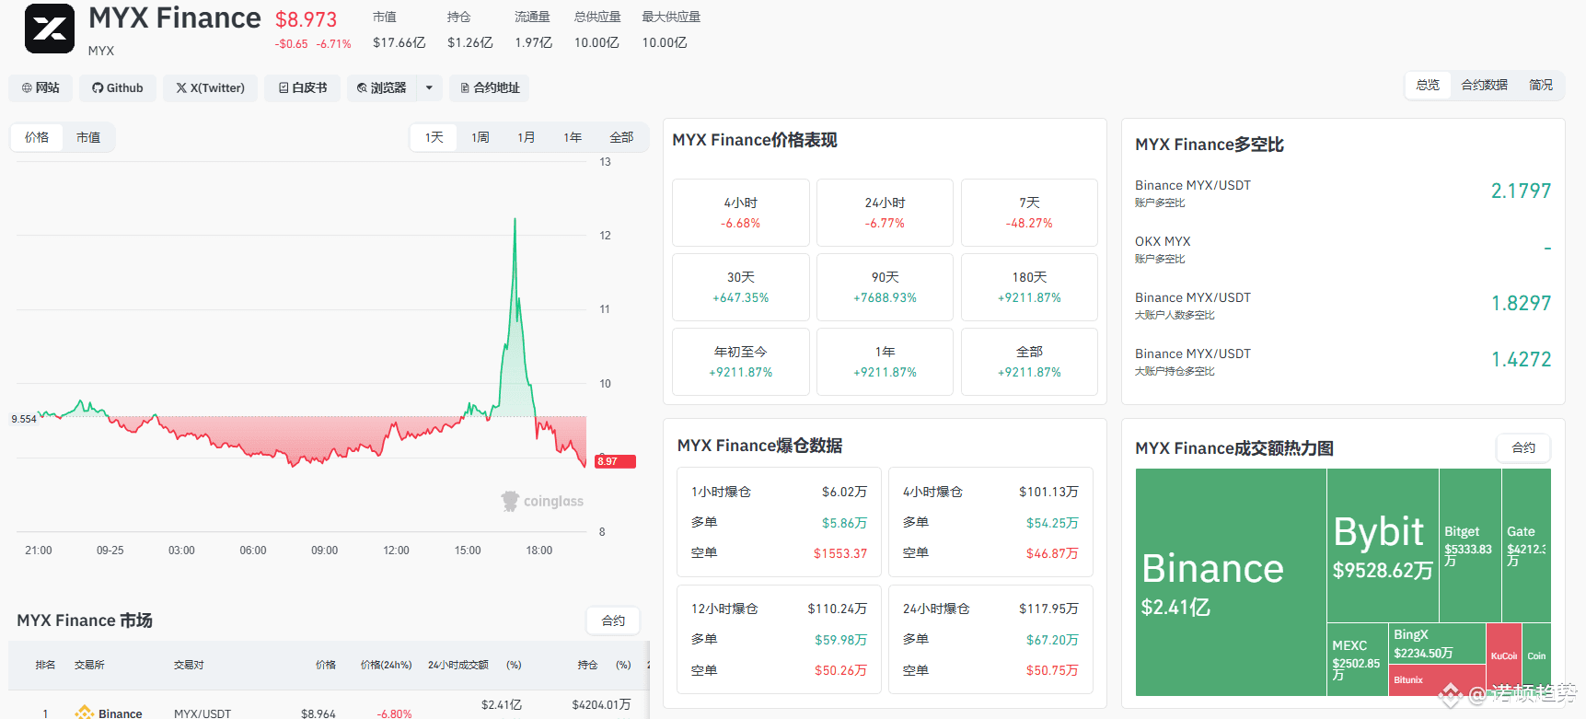
Task: Click the 12小时爆仓 $110.24万 value
Action: click(x=838, y=609)
